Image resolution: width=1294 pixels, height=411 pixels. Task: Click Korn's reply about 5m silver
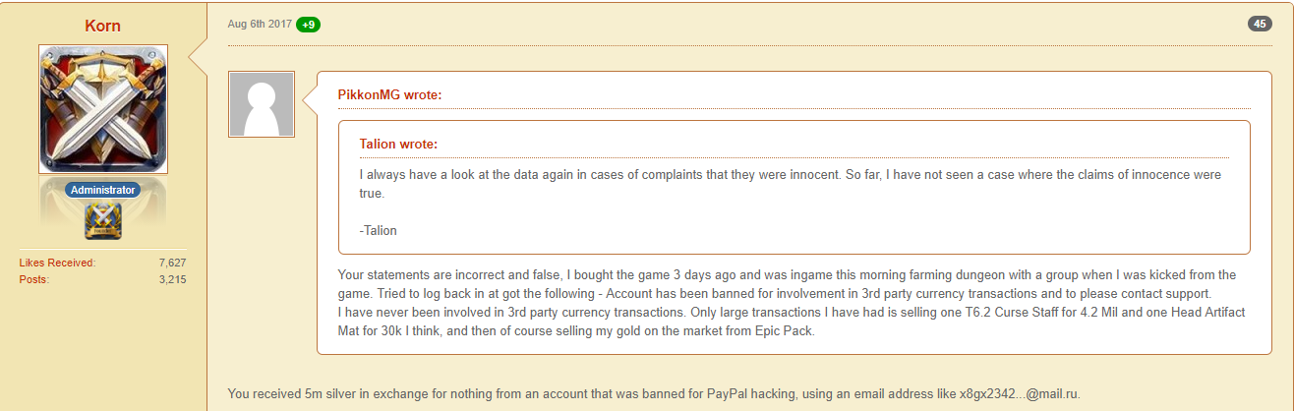click(590, 393)
